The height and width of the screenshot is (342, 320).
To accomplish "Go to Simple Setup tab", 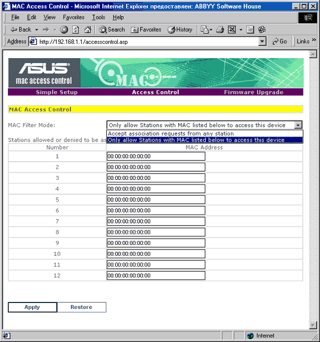I will [57, 92].
